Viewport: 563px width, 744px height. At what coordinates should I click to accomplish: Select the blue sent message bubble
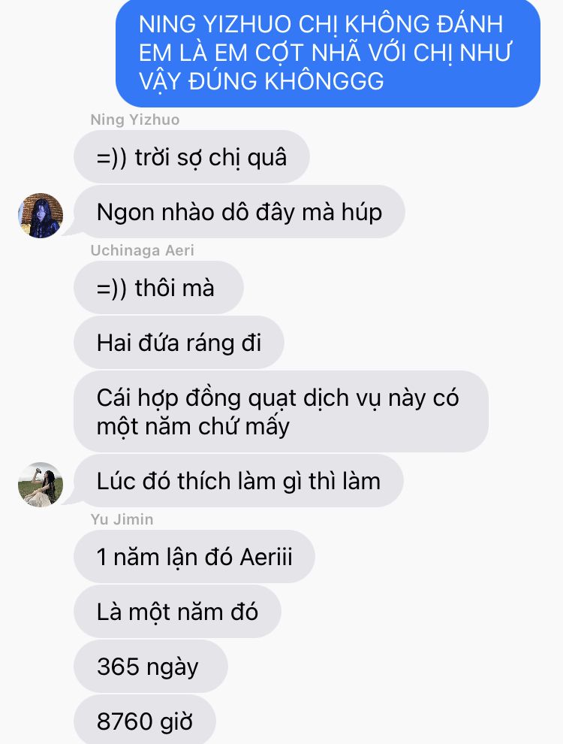coord(328,53)
